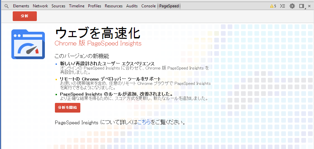Image resolution: width=314 pixels, height=149 pixels.
Task: Click the ウェブを高速化 heading
Action: click(x=97, y=33)
